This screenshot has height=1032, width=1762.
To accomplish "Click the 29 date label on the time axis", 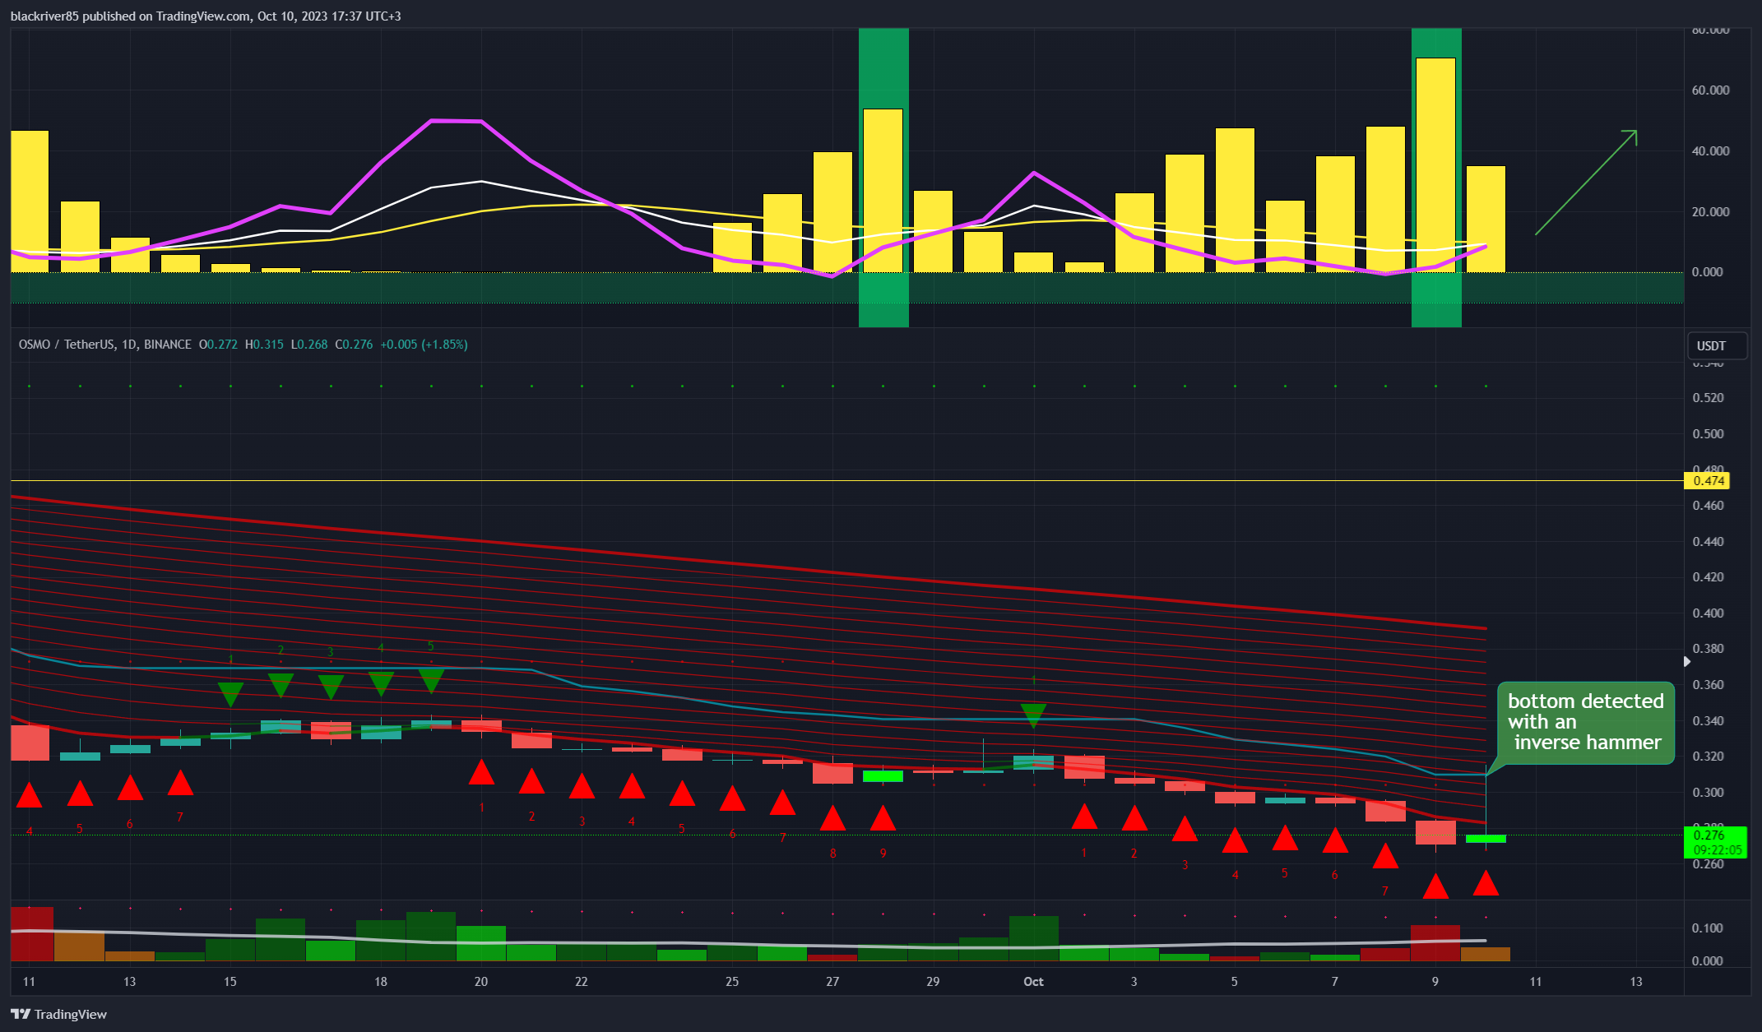I will (933, 982).
